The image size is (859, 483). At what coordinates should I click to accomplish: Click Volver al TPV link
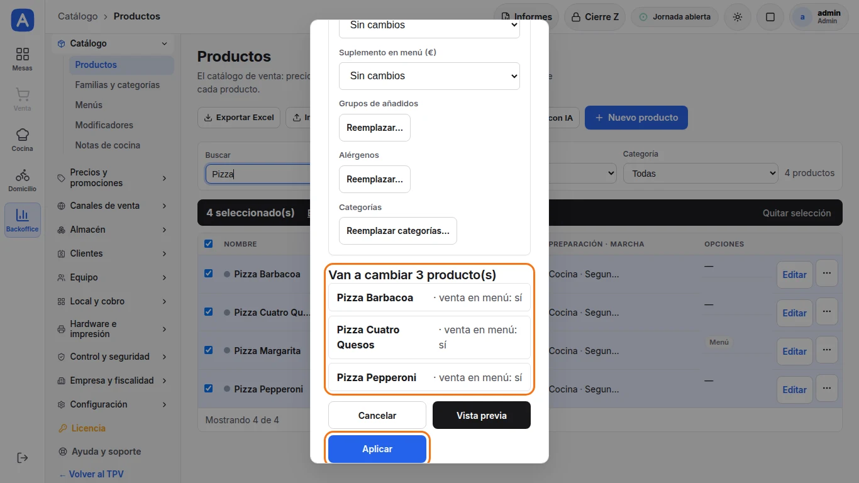[x=91, y=474]
